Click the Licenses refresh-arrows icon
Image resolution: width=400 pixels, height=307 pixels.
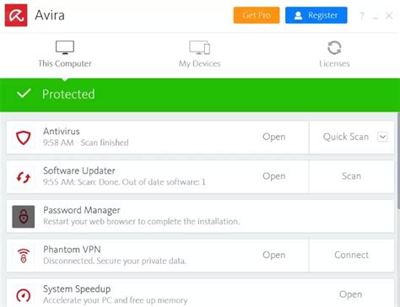334,48
